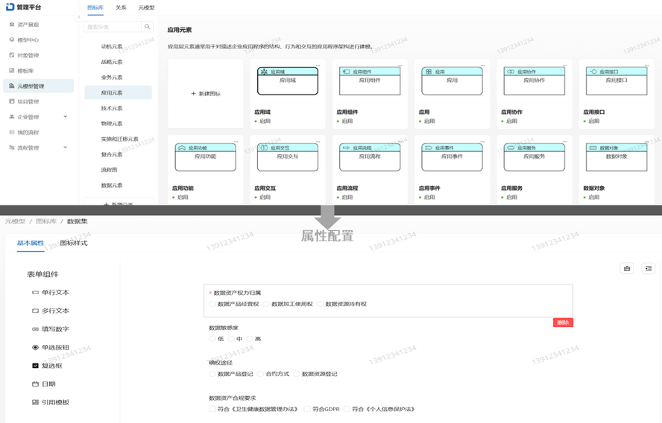Add a 单选按钮 form component
The height and width of the screenshot is (423, 662).
point(51,348)
